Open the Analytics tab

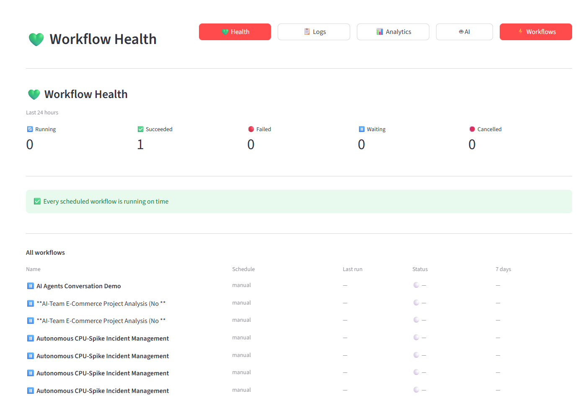tap(393, 32)
